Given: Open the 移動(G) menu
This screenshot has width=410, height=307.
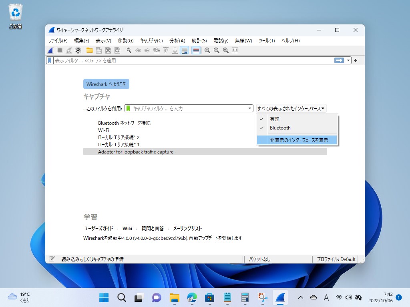Looking at the screenshot, I should pos(125,41).
